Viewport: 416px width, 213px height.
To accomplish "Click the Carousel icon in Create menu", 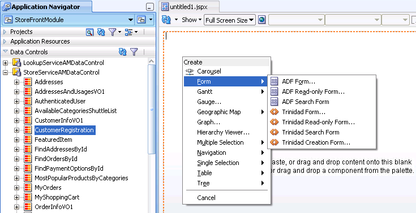I will pyautogui.click(x=190, y=71).
